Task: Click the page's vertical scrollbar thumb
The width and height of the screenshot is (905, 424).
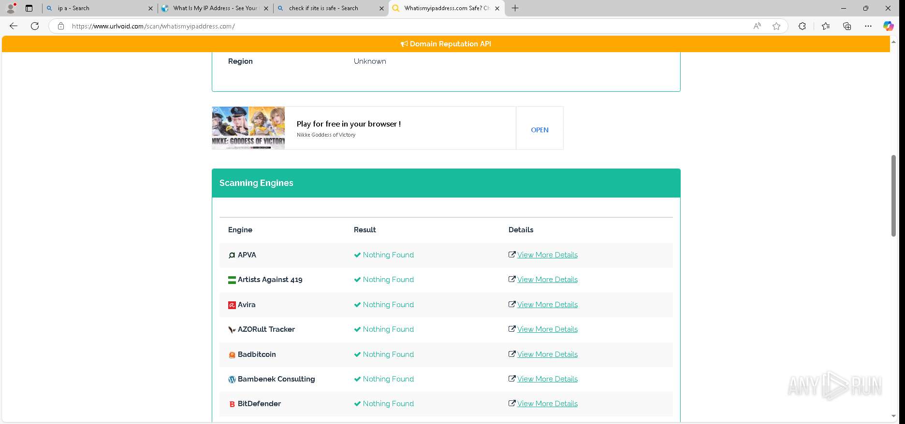Action: pos(893,196)
